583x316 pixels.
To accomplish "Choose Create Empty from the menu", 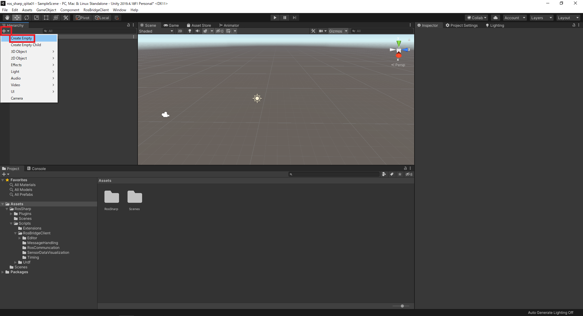I will point(22,38).
